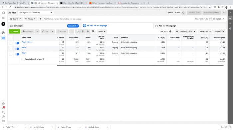The height and width of the screenshot is (130, 233).
Task: Click the account profile avatar in sidebar
Action: click(x=3, y=24)
